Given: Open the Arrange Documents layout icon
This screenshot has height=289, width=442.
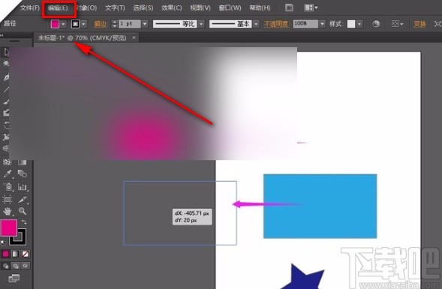Looking at the screenshot, I should [308, 7].
